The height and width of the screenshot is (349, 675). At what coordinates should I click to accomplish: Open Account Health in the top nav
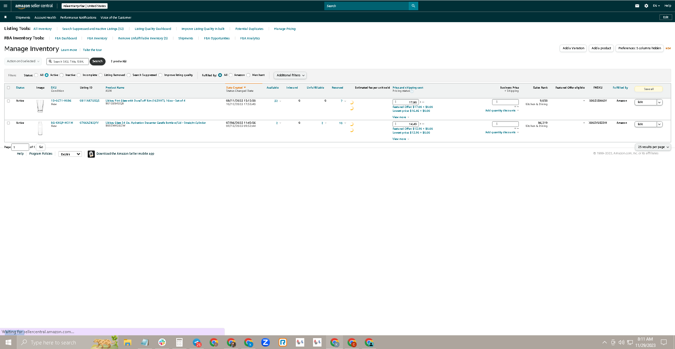coord(45,17)
